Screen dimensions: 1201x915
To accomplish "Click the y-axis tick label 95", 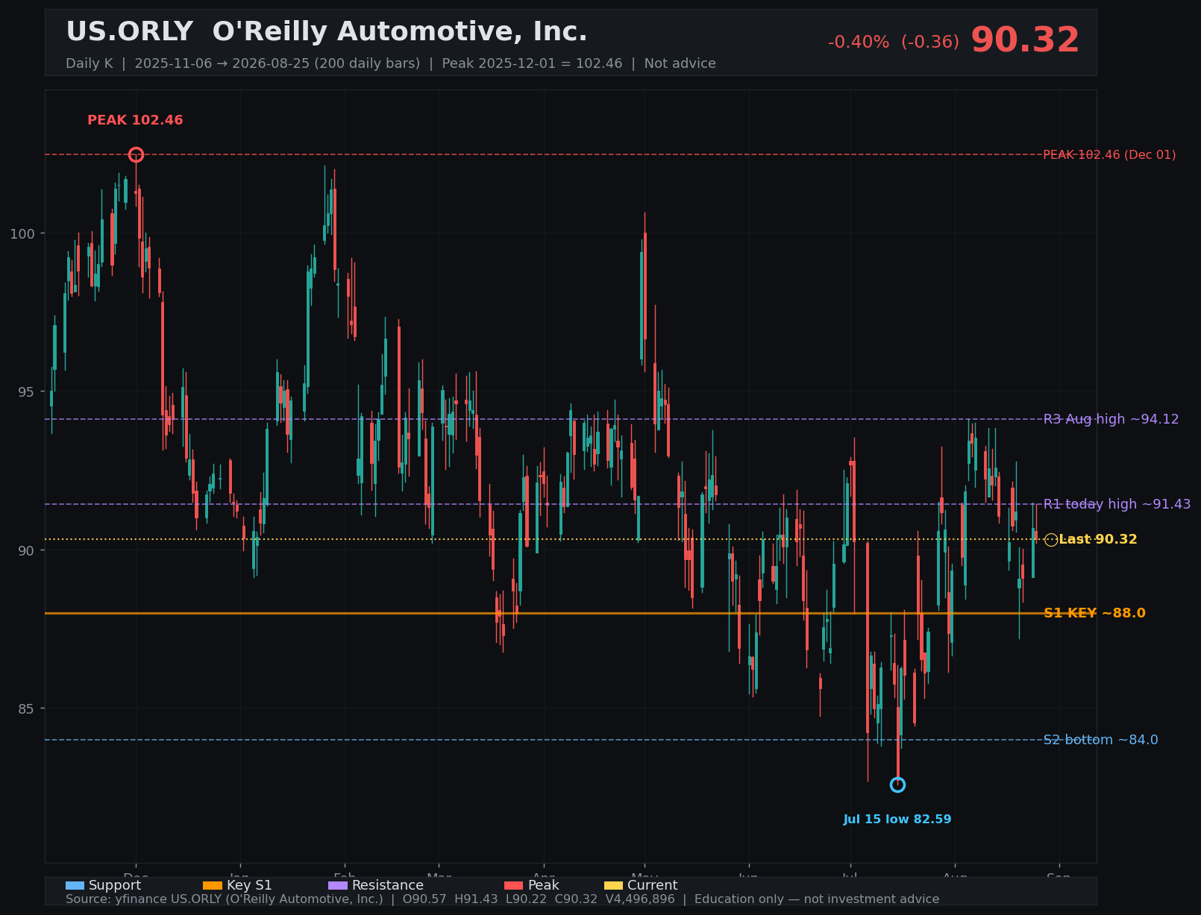I will 27,392.
